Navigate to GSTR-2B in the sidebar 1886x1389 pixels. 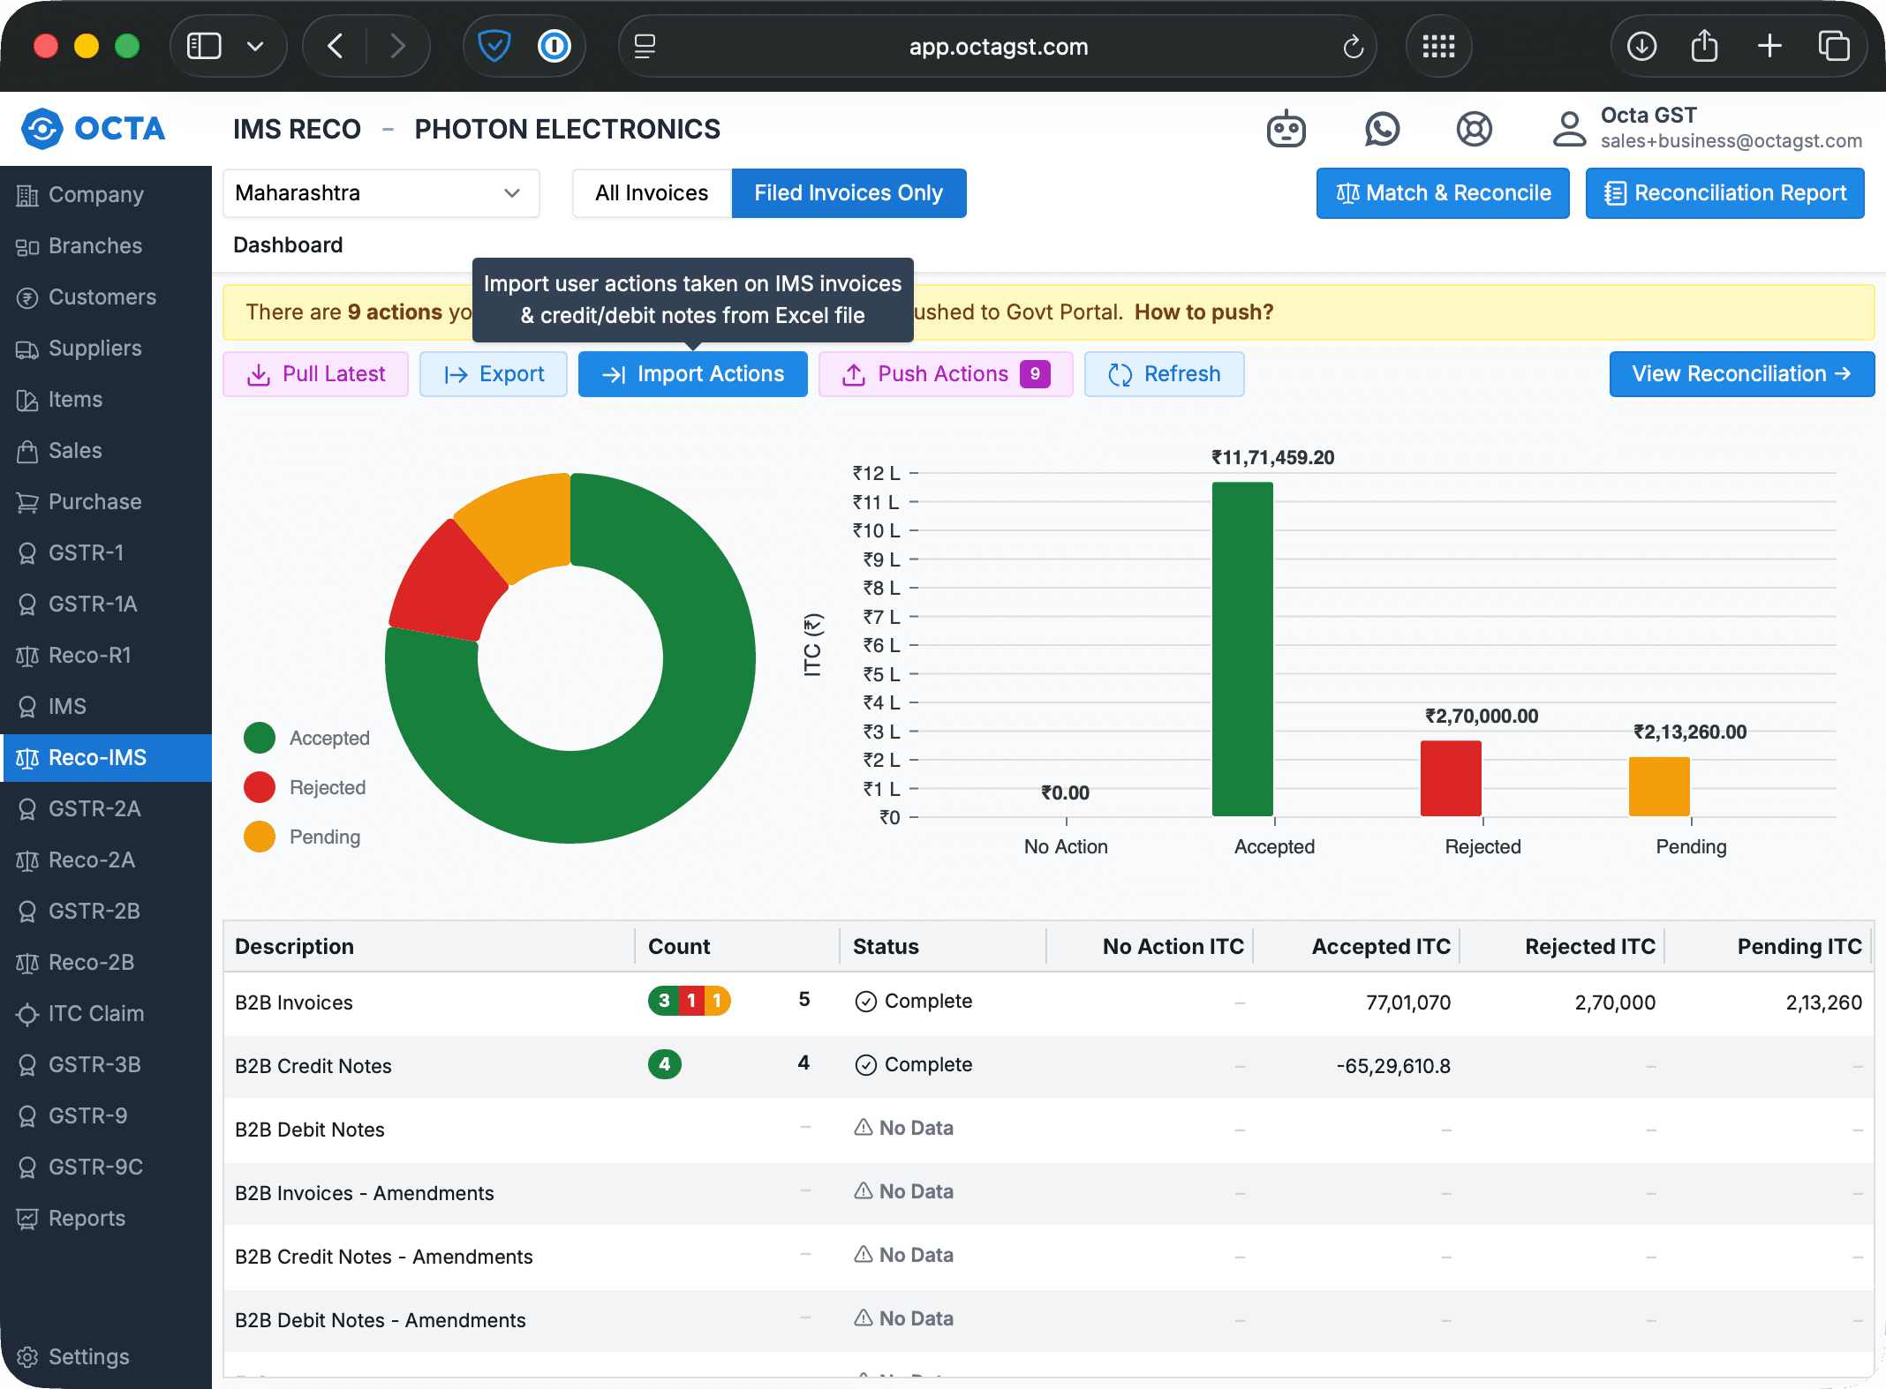pyautogui.click(x=94, y=911)
